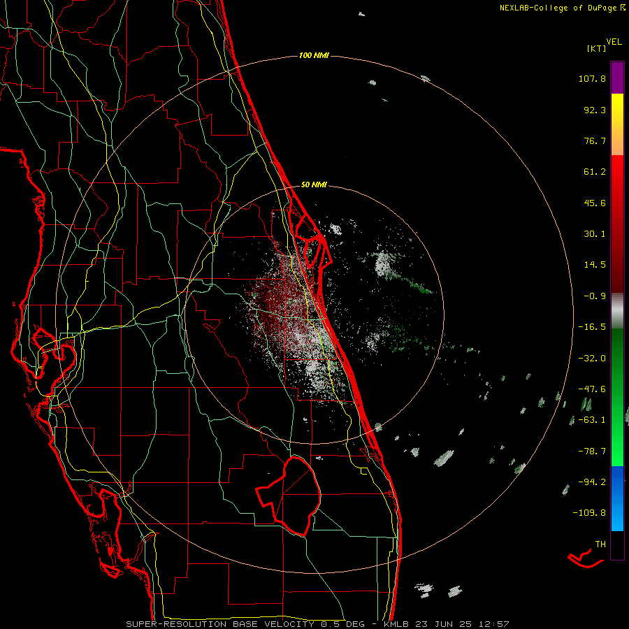Select the 61.2 scale value

coord(595,172)
